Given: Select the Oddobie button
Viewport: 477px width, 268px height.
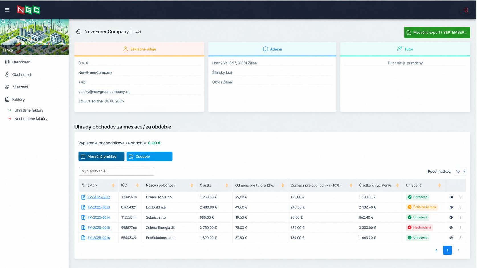Looking at the screenshot, I should [149, 156].
